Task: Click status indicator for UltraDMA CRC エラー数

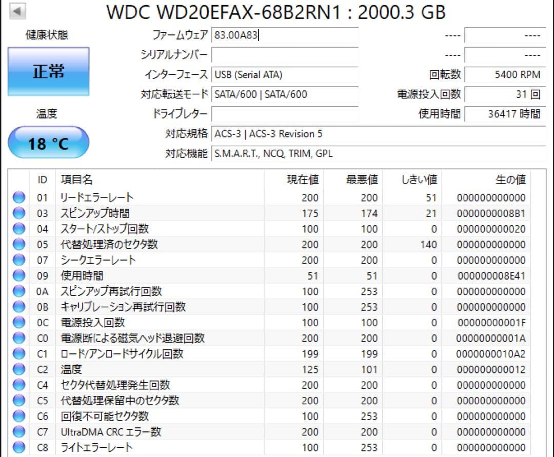Action: pos(18,431)
